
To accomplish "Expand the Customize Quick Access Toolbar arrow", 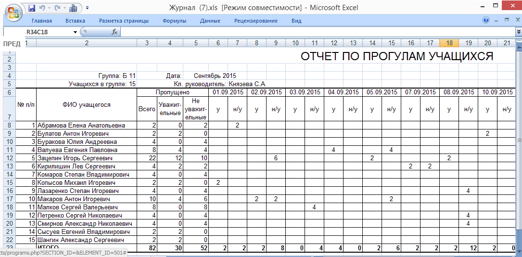I will (x=87, y=8).
